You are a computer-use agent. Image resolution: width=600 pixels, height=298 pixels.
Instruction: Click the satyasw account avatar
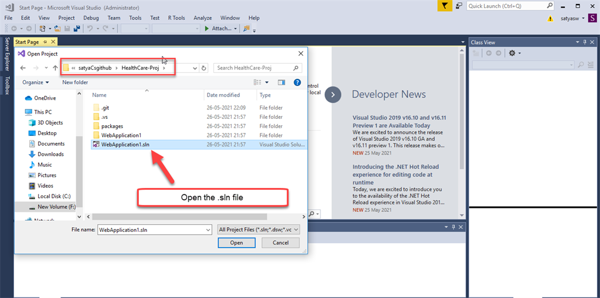coord(592,18)
